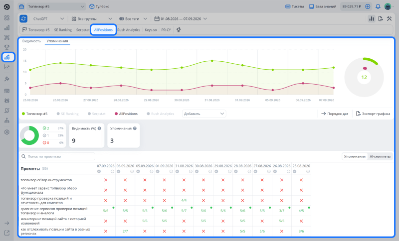Open the user avatar menu
This screenshot has width=399, height=241.
[388, 6]
